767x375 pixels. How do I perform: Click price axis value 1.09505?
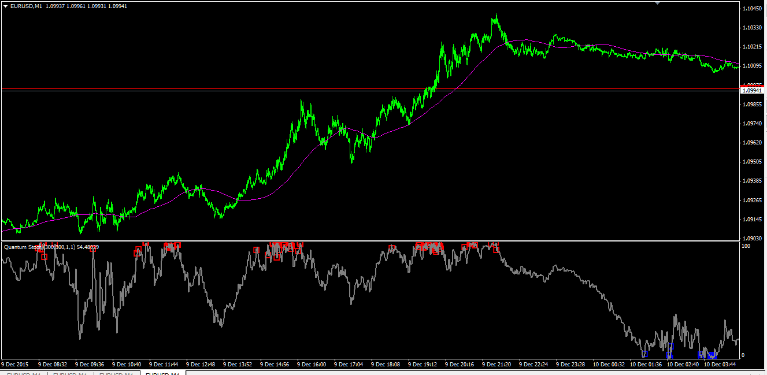[x=753, y=162]
